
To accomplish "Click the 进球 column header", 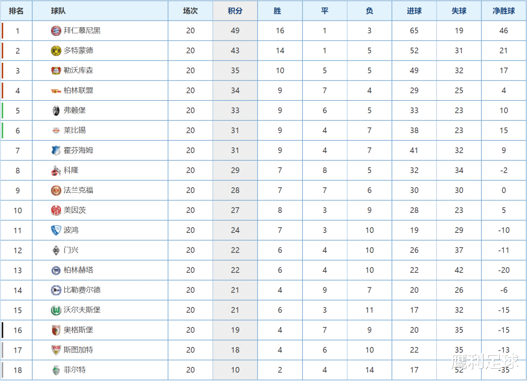I will (x=414, y=11).
